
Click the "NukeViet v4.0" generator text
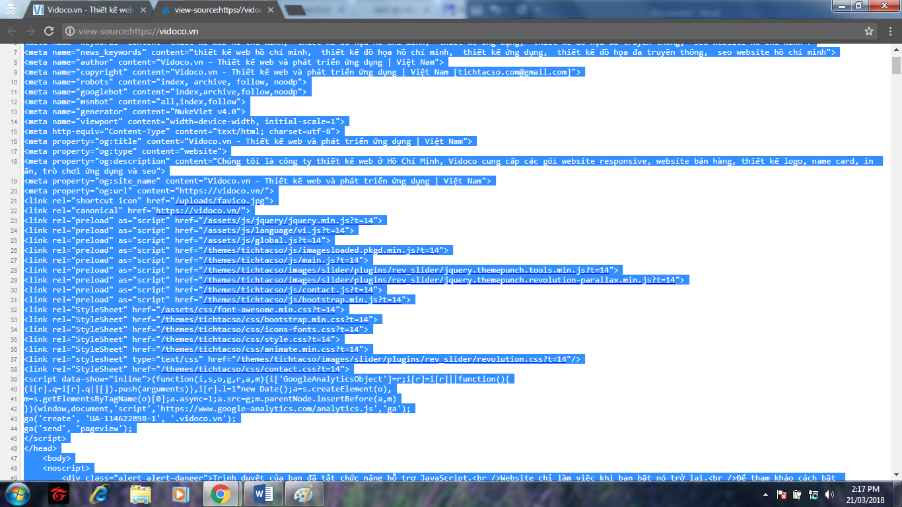[205, 112]
